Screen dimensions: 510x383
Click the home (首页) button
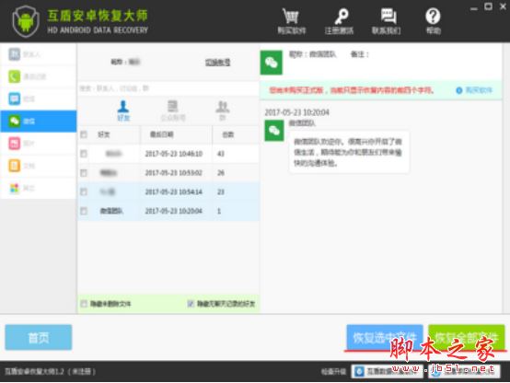click(39, 338)
